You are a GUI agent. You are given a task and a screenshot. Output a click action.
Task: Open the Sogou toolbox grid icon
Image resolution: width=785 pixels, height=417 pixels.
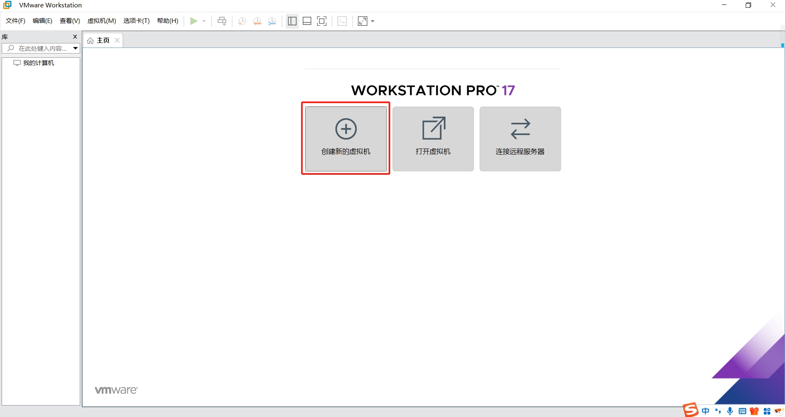pyautogui.click(x=767, y=411)
